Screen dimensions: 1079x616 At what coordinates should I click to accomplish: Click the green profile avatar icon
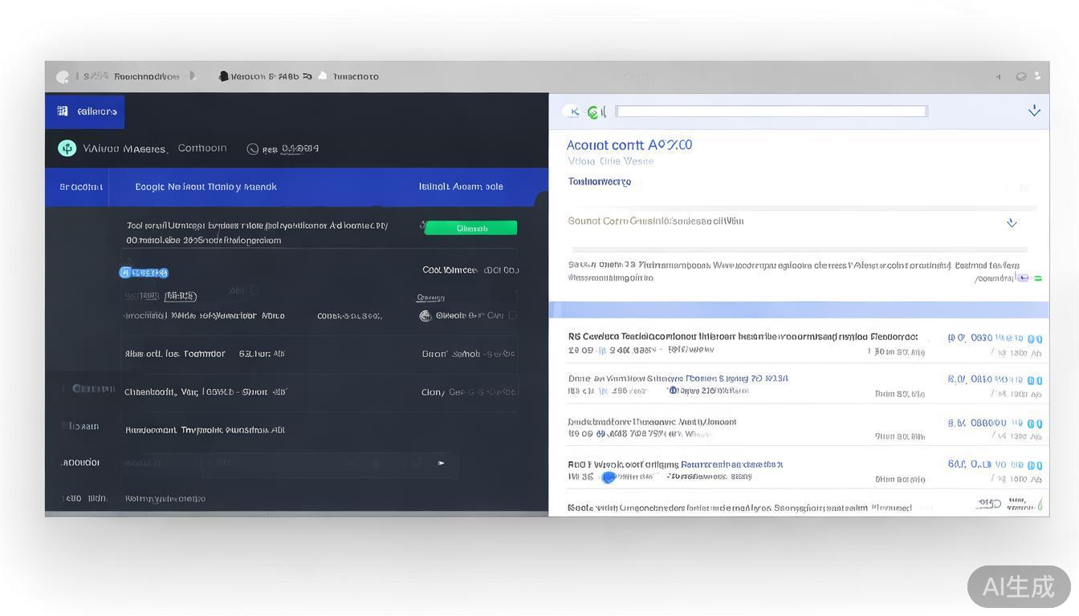tap(66, 148)
